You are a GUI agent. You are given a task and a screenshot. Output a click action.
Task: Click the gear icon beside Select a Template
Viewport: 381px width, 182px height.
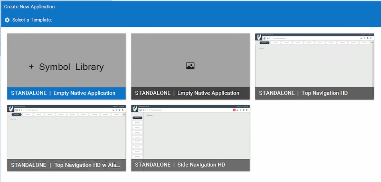tap(7, 20)
